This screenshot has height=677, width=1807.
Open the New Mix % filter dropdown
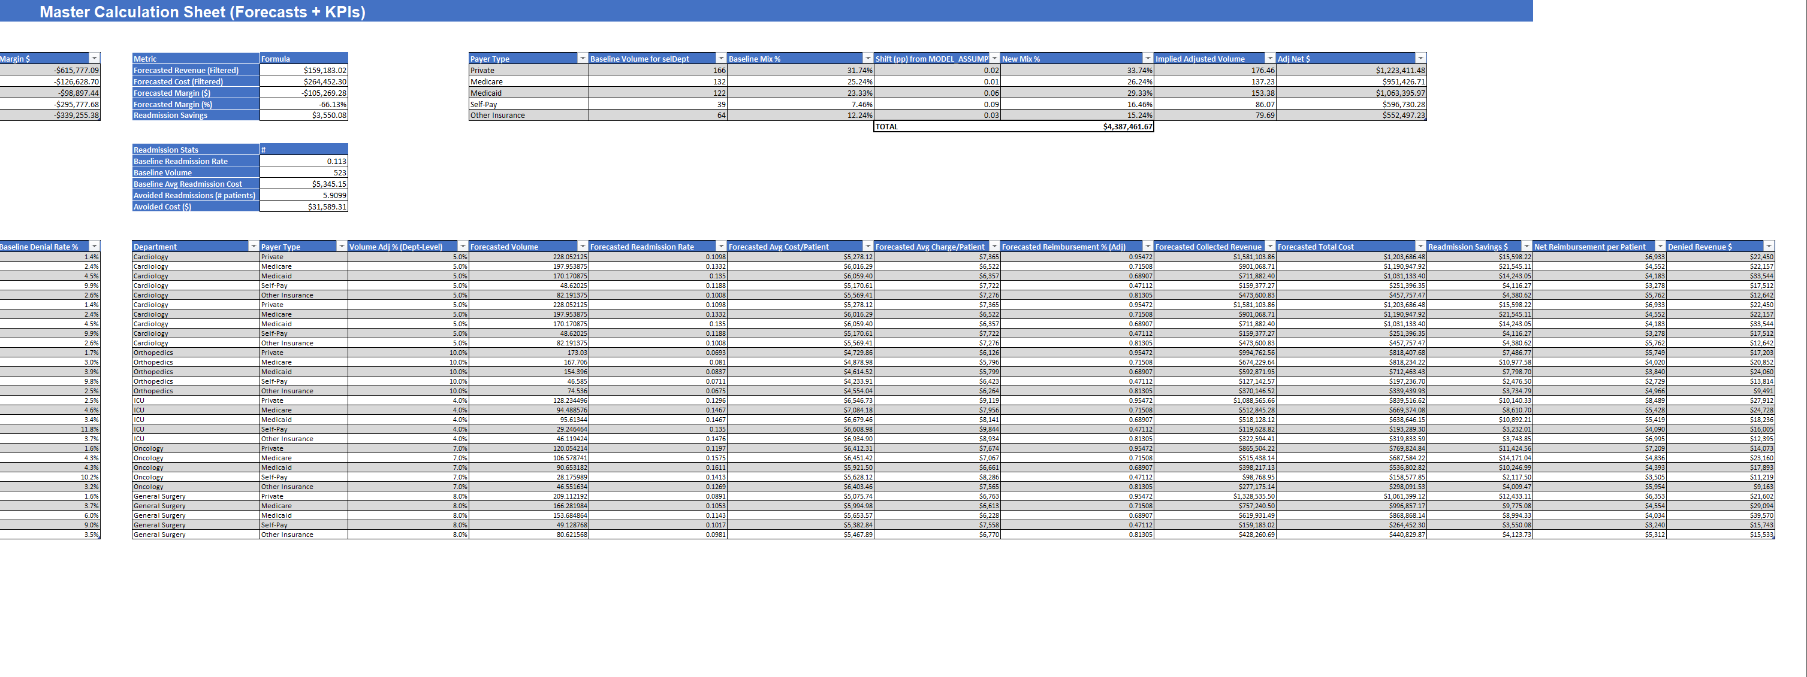1148,58
